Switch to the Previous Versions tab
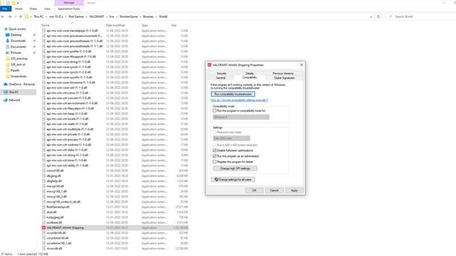Screen dimensions: 456x256 point(283,73)
